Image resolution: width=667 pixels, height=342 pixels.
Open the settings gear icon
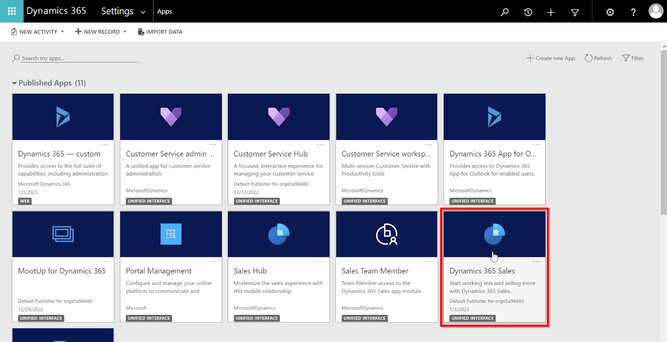click(x=610, y=12)
